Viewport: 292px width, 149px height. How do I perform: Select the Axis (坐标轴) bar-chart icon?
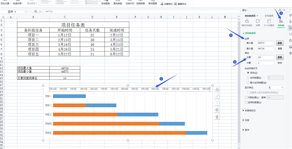click(281, 23)
